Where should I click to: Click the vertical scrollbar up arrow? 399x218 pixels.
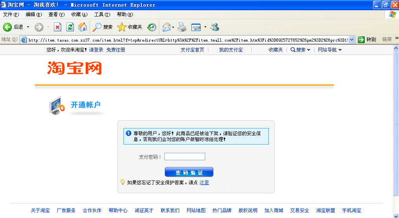396,48
